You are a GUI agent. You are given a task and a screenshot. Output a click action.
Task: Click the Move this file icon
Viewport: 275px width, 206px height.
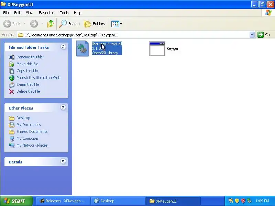[x=12, y=64]
